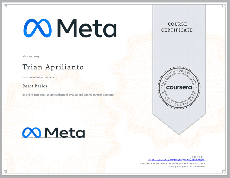Click the large Meta wordmark text at top

tap(87, 28)
